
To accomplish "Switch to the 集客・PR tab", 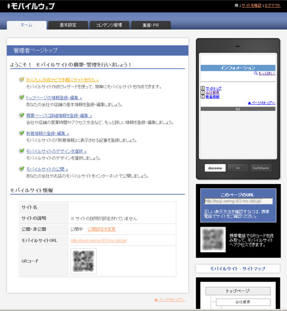I will (x=151, y=25).
